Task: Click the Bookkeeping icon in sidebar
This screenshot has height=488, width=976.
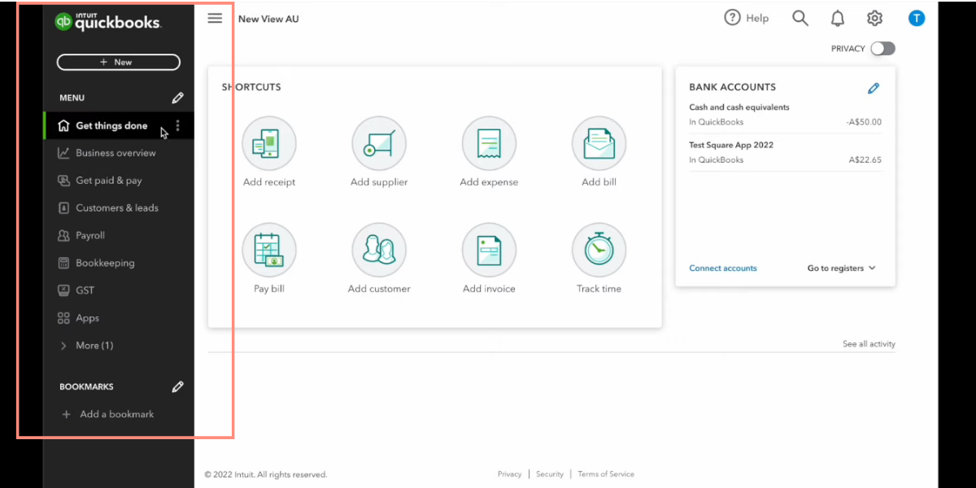Action: (x=63, y=263)
